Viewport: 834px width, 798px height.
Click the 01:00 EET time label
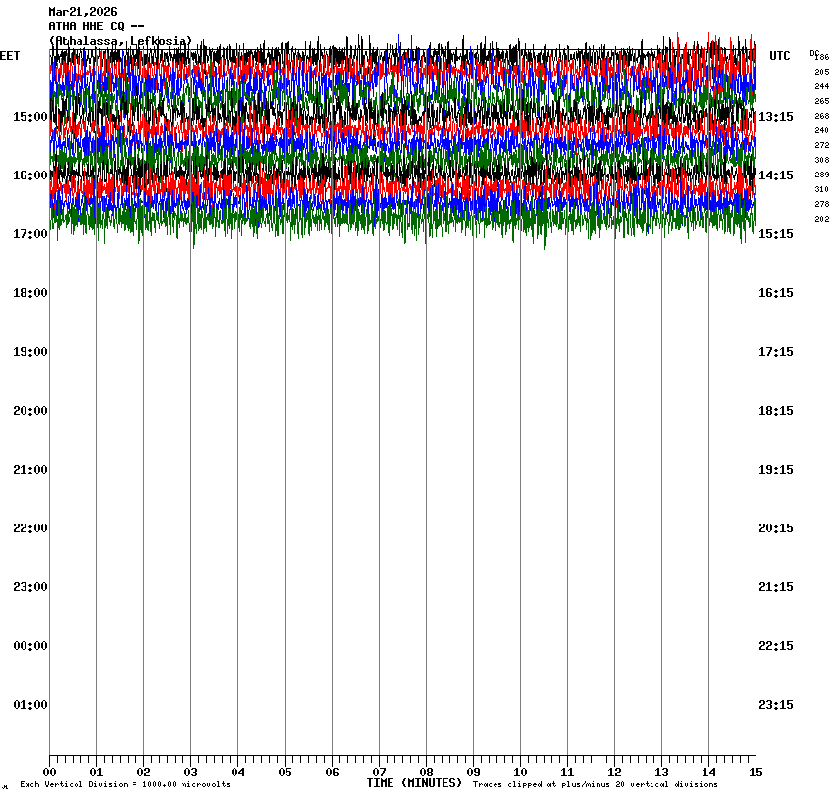tap(29, 705)
